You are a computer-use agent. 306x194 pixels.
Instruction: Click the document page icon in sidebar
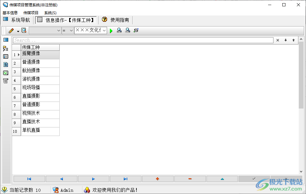6,65
